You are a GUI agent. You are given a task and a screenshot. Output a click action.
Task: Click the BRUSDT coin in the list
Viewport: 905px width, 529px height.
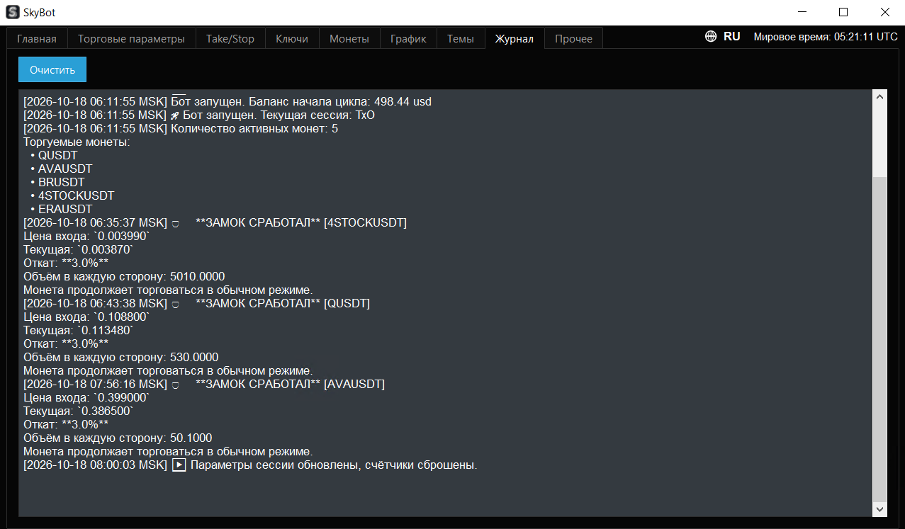[x=62, y=183]
